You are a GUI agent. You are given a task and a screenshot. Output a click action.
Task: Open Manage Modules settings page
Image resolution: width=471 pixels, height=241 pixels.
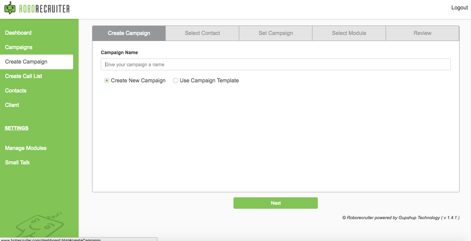[x=26, y=148]
